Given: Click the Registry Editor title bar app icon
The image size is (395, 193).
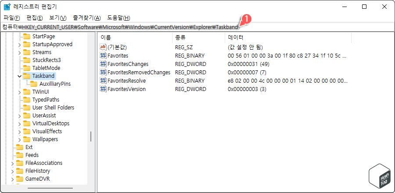Looking at the screenshot, I should (7, 7).
